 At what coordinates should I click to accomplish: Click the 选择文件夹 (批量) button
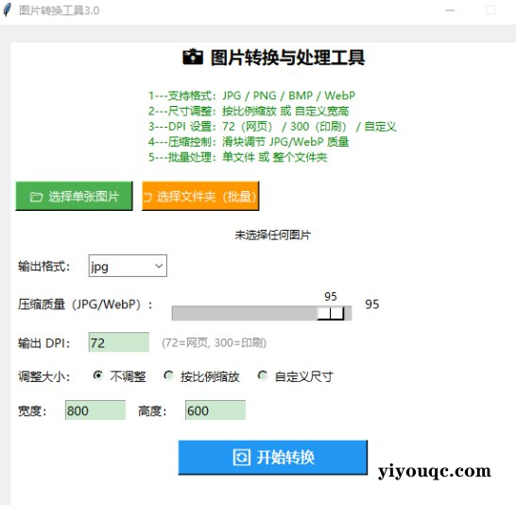[200, 196]
